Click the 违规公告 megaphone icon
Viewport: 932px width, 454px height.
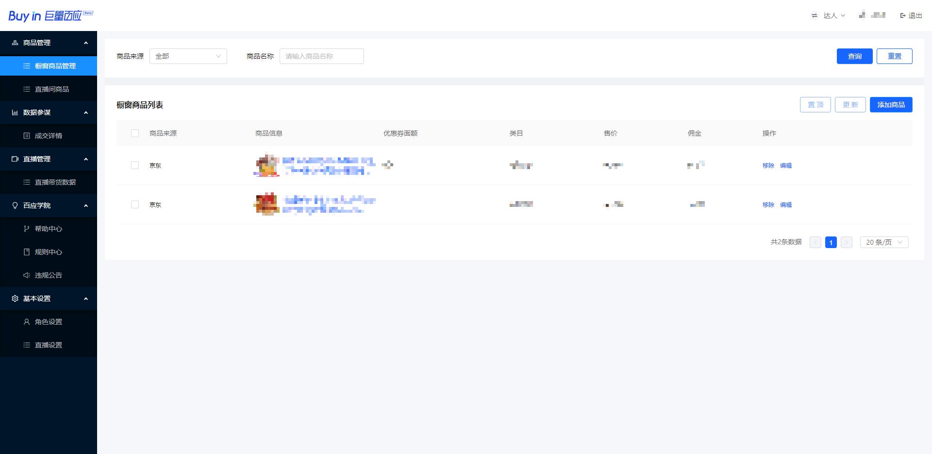pos(27,275)
